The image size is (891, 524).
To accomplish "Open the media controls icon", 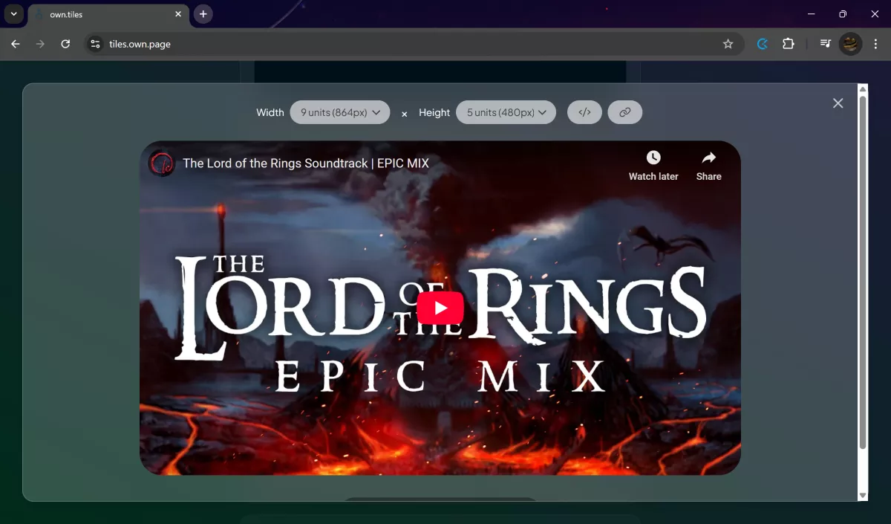I will pyautogui.click(x=825, y=44).
